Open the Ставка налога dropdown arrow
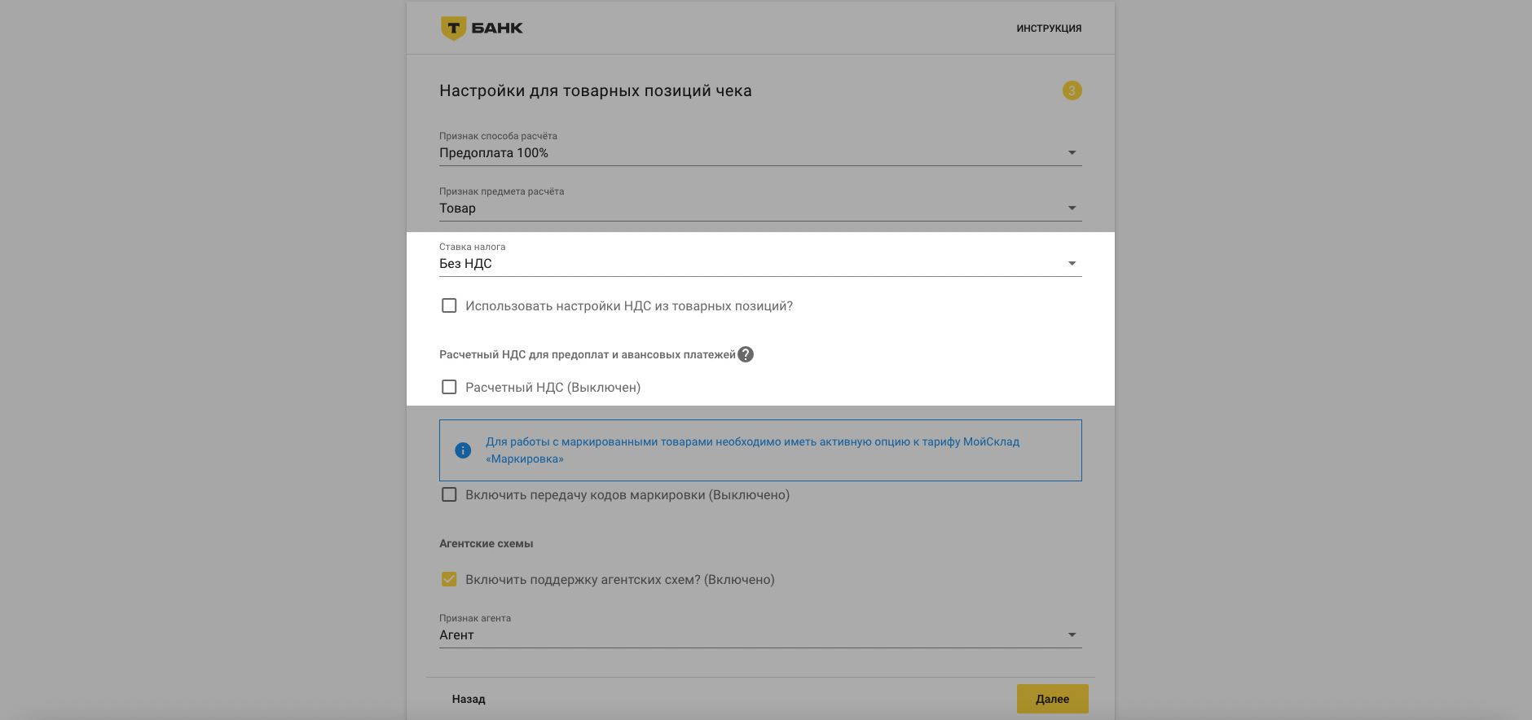The width and height of the screenshot is (1532, 720). (x=1072, y=264)
